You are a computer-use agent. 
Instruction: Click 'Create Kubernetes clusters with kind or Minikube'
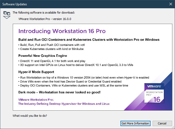pyautogui.click(x=51, y=49)
